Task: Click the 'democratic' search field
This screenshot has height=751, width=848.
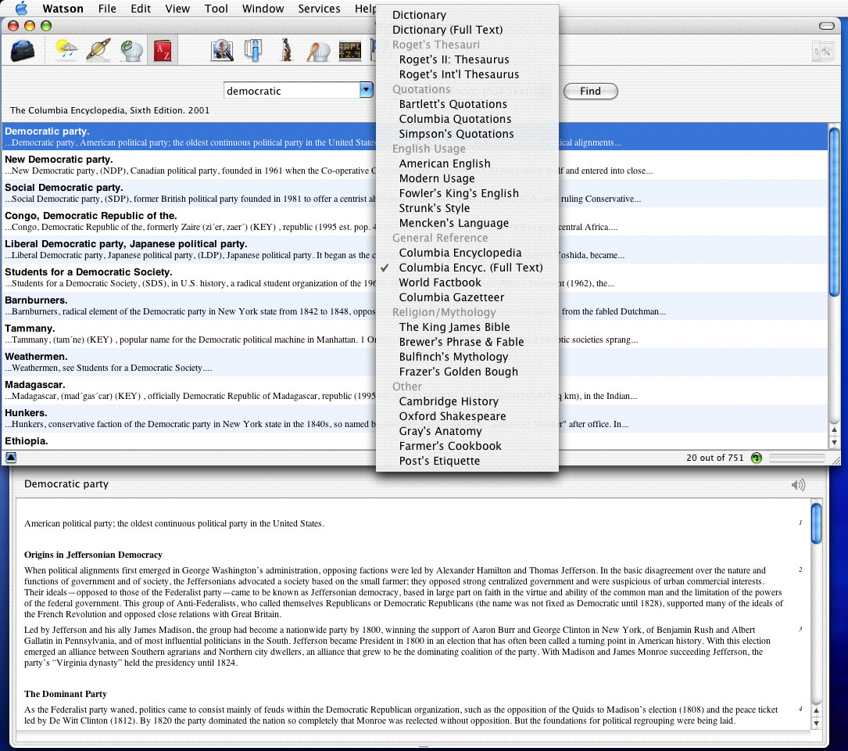Action: tap(292, 91)
